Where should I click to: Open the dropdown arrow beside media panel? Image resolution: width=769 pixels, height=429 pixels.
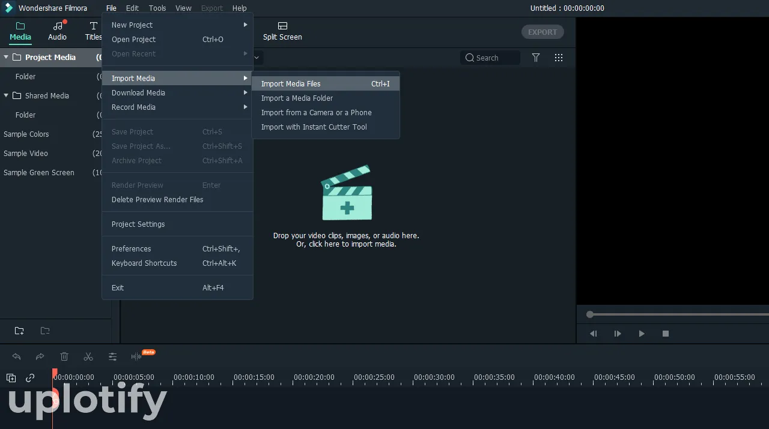[x=257, y=58]
